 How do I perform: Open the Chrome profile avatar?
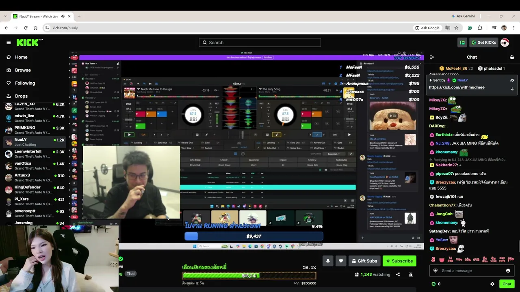coord(504,28)
